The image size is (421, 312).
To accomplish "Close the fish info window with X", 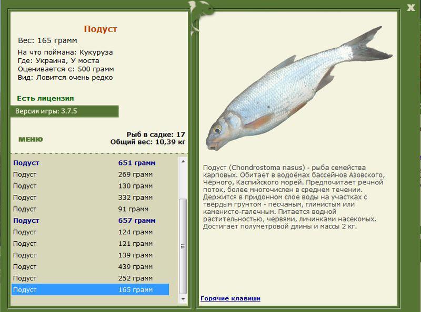I will coord(411,7).
